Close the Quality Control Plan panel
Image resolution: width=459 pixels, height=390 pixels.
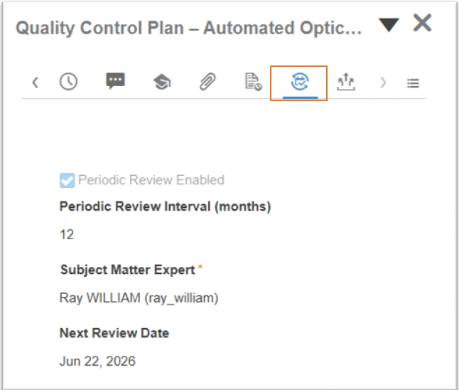(x=422, y=23)
